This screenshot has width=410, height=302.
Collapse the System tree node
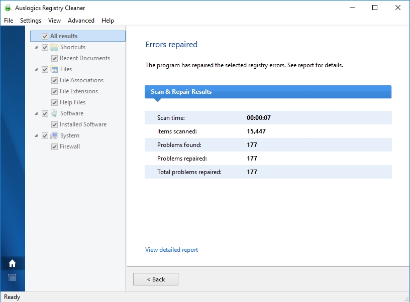(36, 136)
